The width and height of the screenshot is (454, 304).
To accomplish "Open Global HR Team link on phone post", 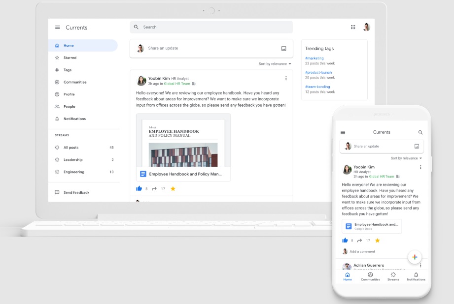I will click(382, 177).
